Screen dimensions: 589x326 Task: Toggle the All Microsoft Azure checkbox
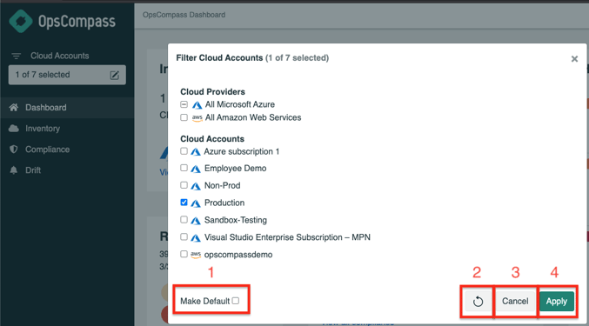(184, 104)
